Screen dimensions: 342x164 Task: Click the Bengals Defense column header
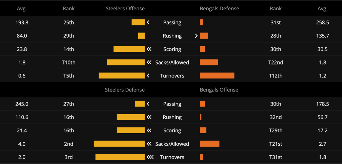point(219,8)
